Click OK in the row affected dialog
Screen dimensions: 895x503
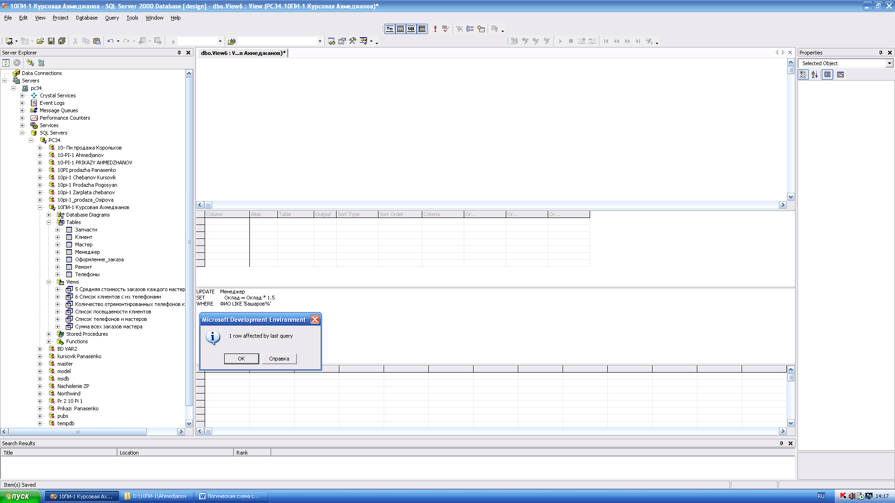tap(241, 359)
